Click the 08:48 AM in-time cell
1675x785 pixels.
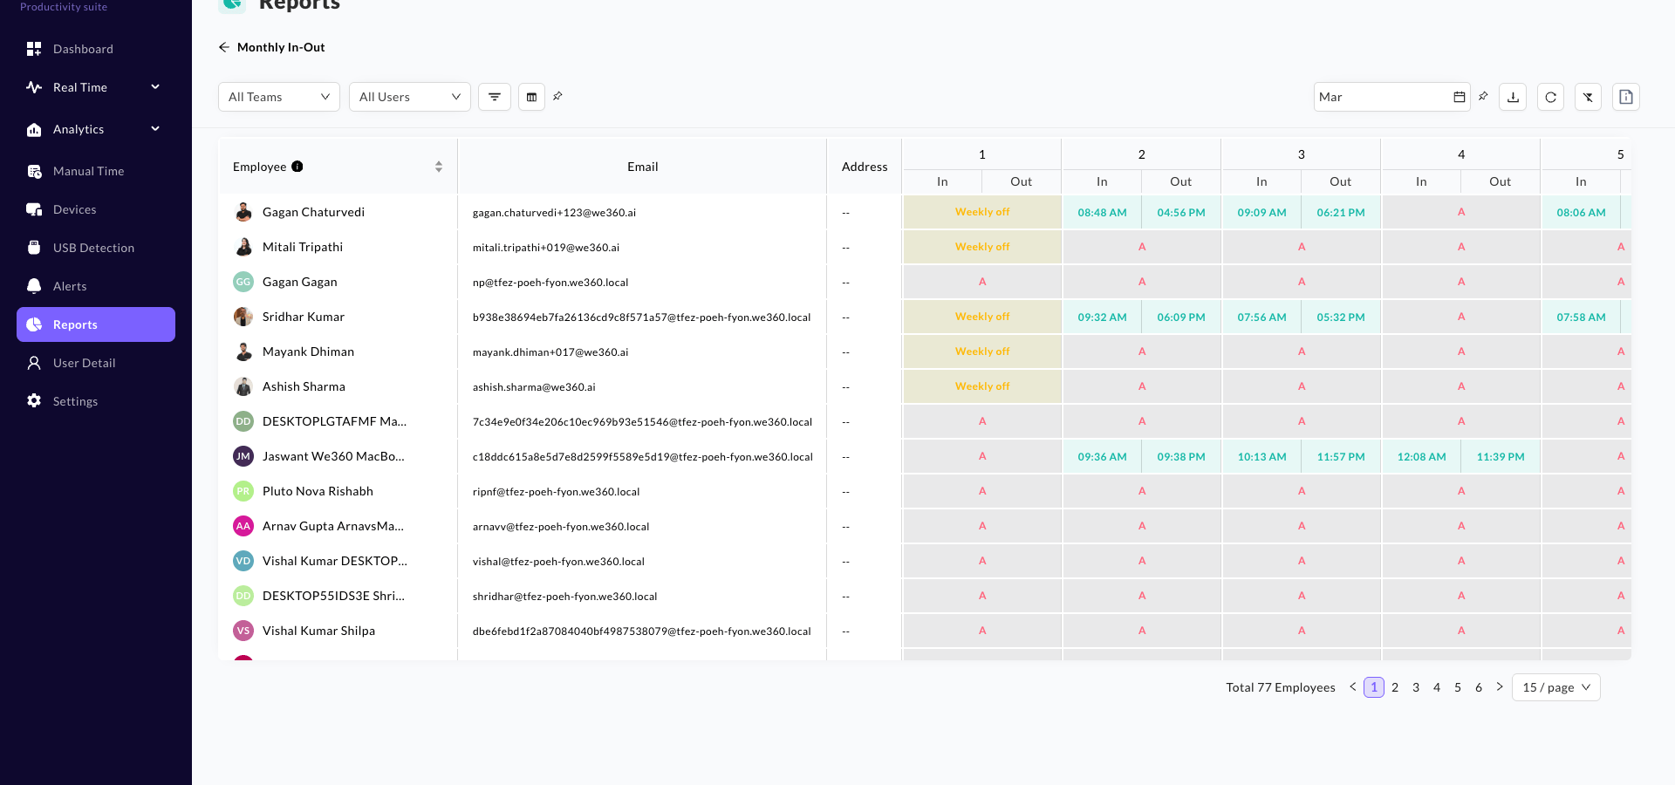click(1102, 212)
